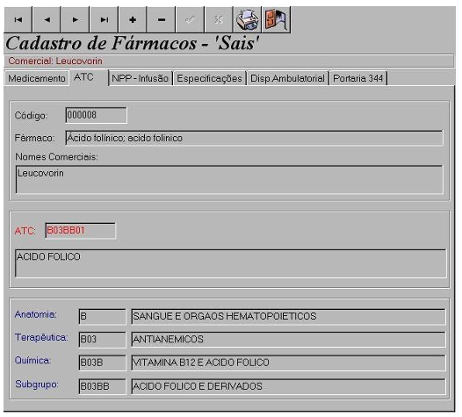Go to the next record
462x417 pixels.
76,19
